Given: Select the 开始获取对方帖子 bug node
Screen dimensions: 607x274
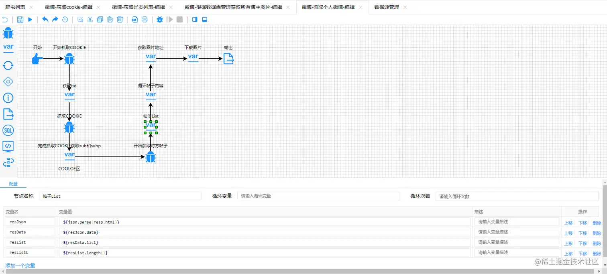Looking at the screenshot, I should (151, 157).
